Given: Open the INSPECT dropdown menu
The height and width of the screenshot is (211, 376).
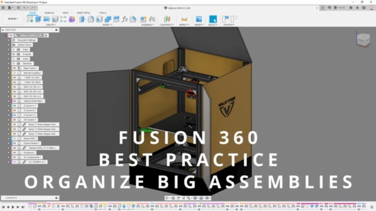Looking at the screenshot, I should coord(184,25).
